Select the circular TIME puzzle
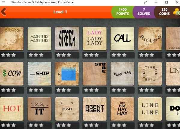 (150, 74)
